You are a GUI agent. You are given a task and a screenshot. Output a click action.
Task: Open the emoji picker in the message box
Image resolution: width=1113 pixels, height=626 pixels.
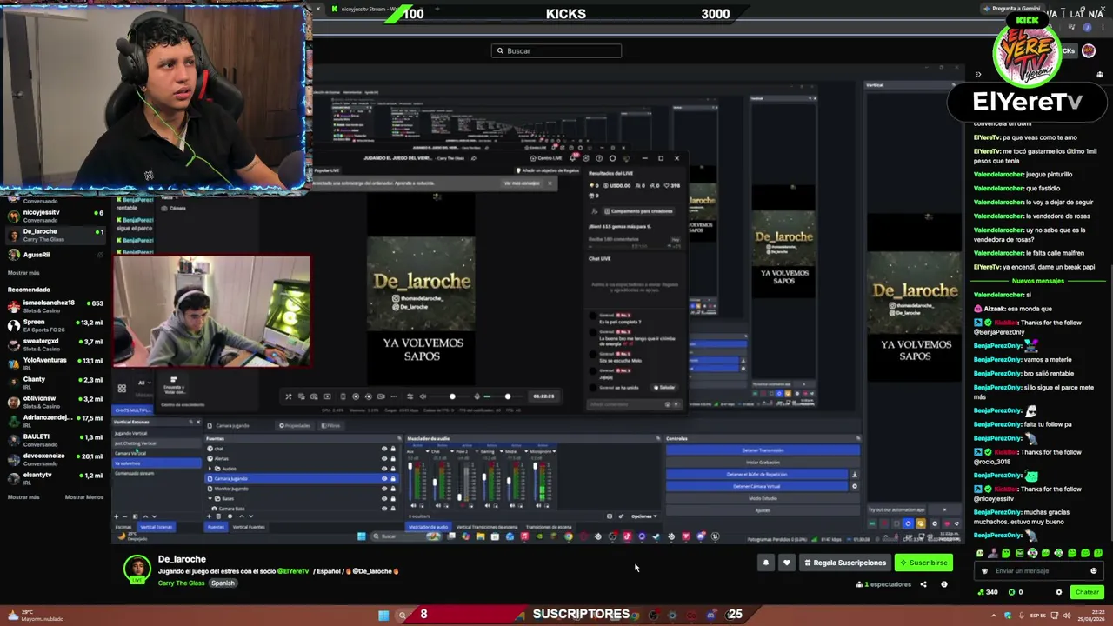coord(1094,571)
